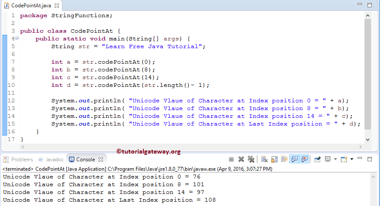380x206 pixels.
Task: Click 'str.codePointAt(0)' on line 7
Action: (x=117, y=62)
